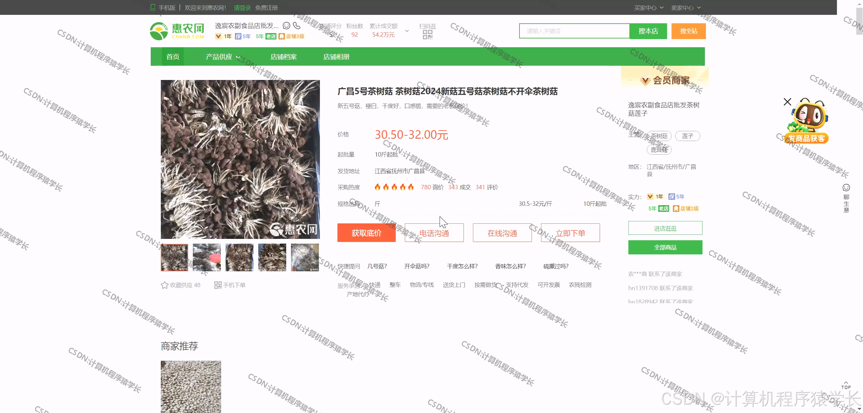This screenshot has width=863, height=413.
Task: Click the 进店逛逛 button
Action: click(x=665, y=228)
